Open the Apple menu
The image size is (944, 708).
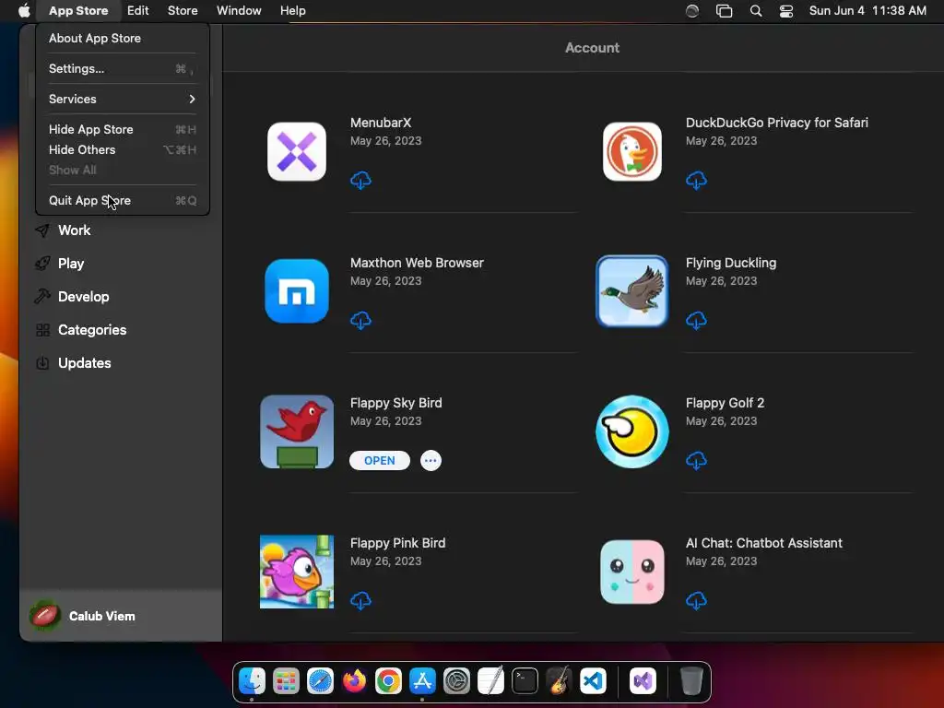(24, 11)
